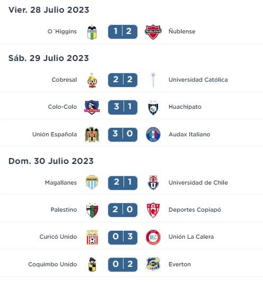Open the 3-1 Colo-Colo match score

click(x=122, y=107)
